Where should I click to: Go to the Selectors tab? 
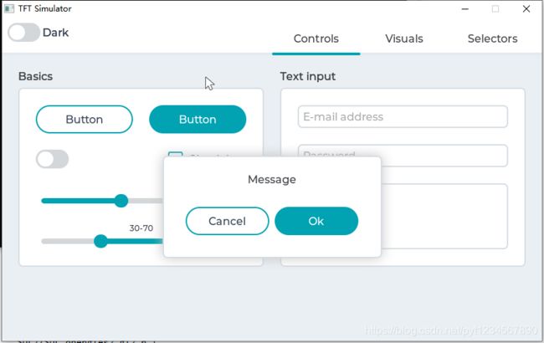tap(492, 38)
